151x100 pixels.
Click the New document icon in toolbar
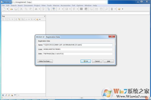point(4,9)
